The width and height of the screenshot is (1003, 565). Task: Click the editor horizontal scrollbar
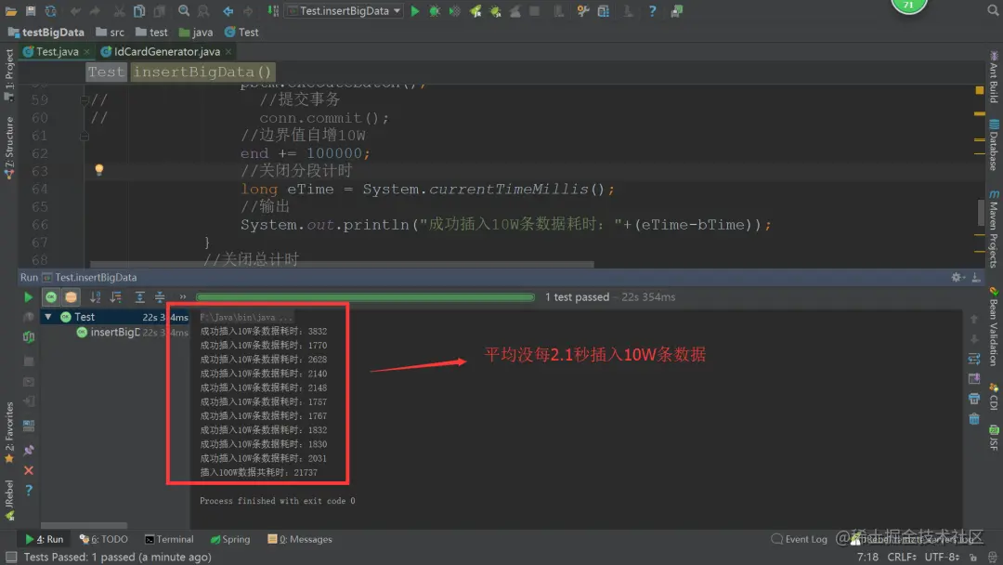tap(342, 264)
